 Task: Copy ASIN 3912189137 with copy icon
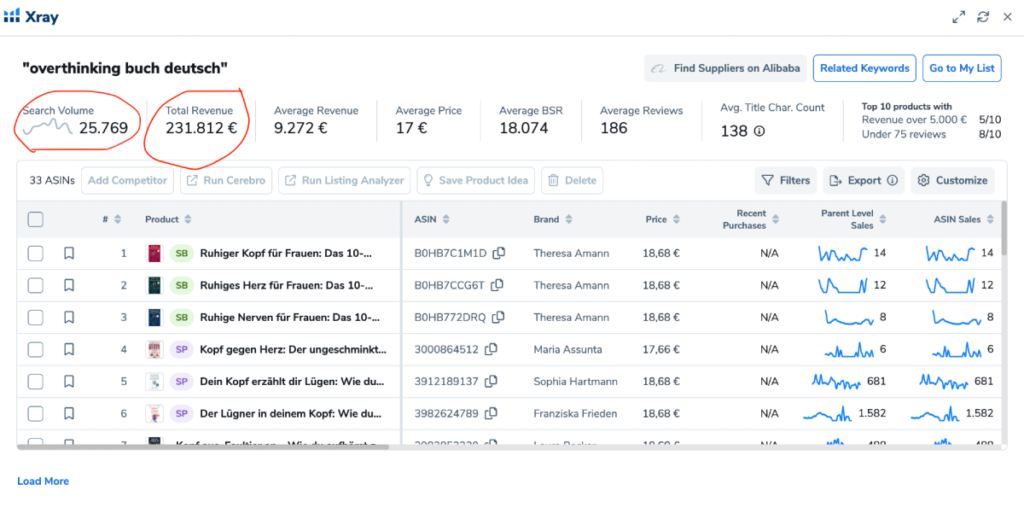point(491,381)
